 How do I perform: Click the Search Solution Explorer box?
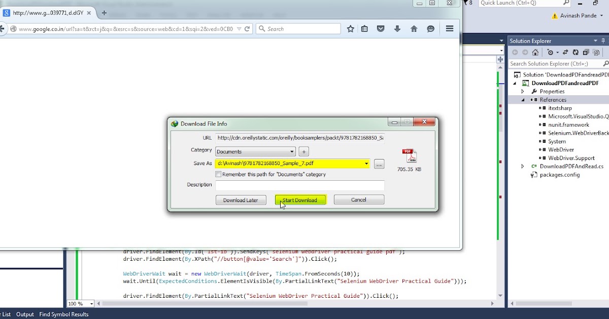point(555,64)
